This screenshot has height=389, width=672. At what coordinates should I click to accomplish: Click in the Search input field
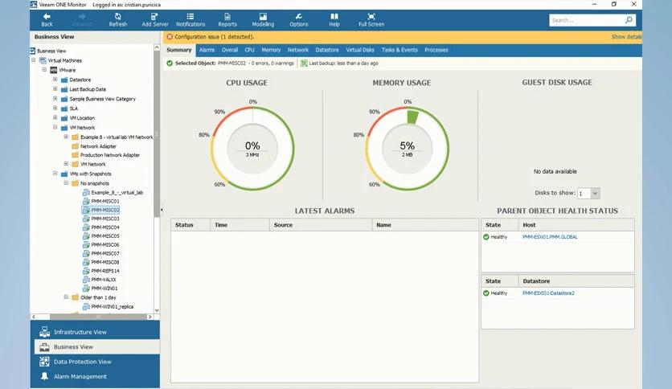coord(586,20)
